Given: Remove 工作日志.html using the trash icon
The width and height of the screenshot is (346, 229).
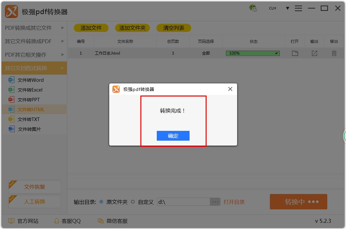Looking at the screenshot, I should coord(334,53).
